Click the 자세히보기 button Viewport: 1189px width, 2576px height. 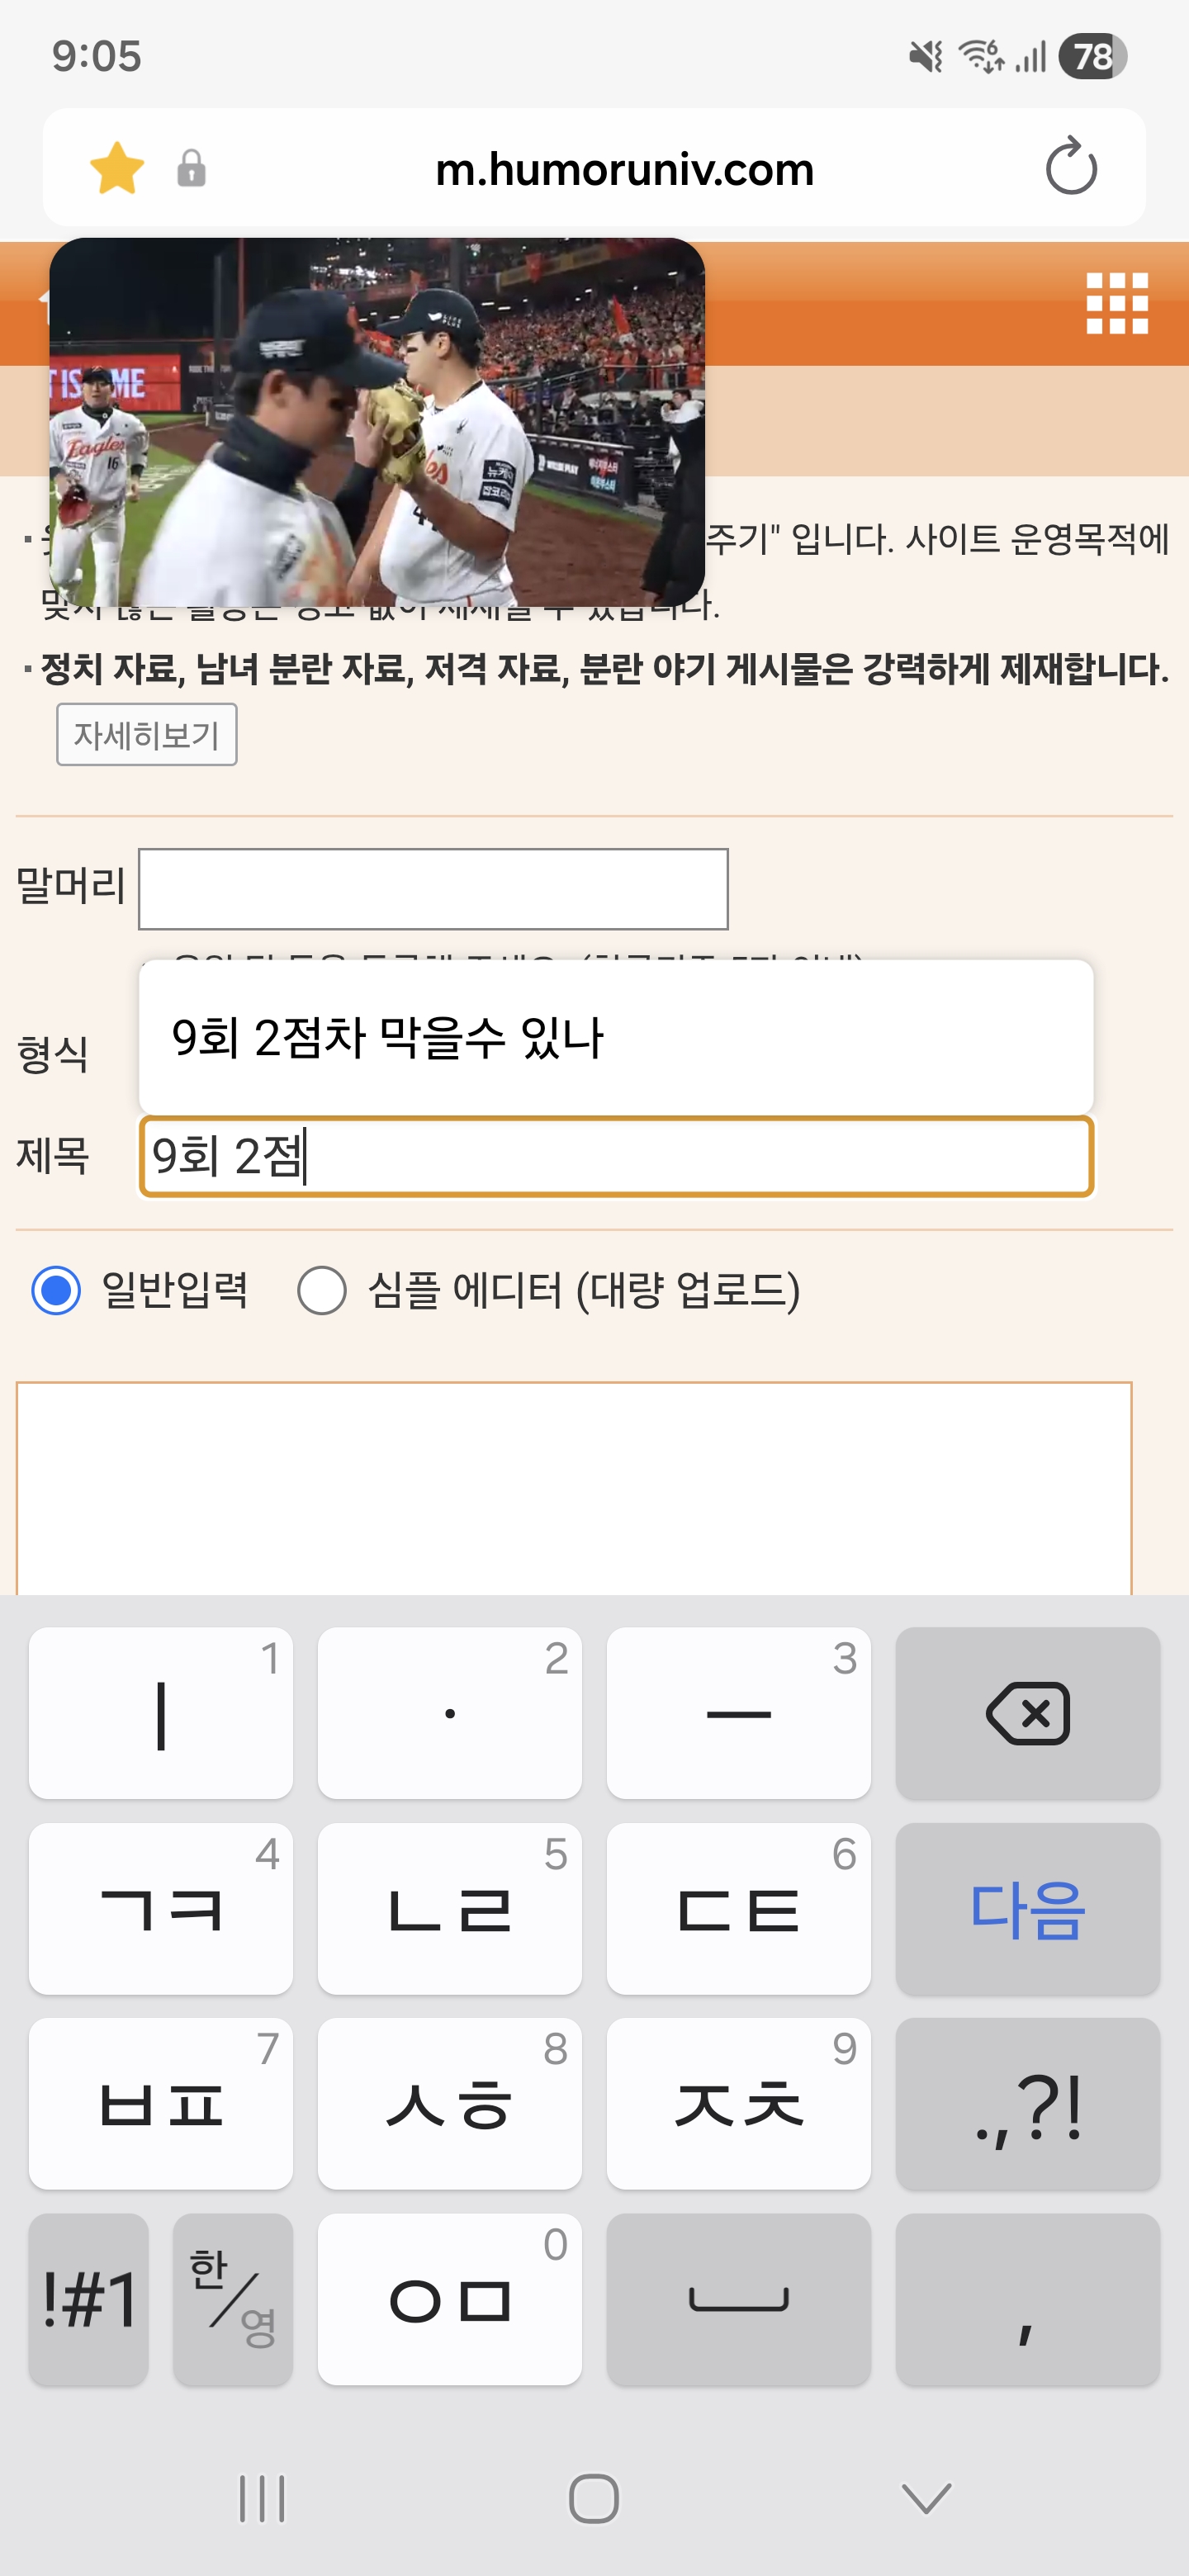(147, 735)
